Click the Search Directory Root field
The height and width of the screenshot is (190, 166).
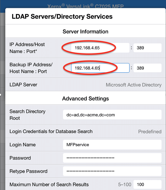[112, 115]
